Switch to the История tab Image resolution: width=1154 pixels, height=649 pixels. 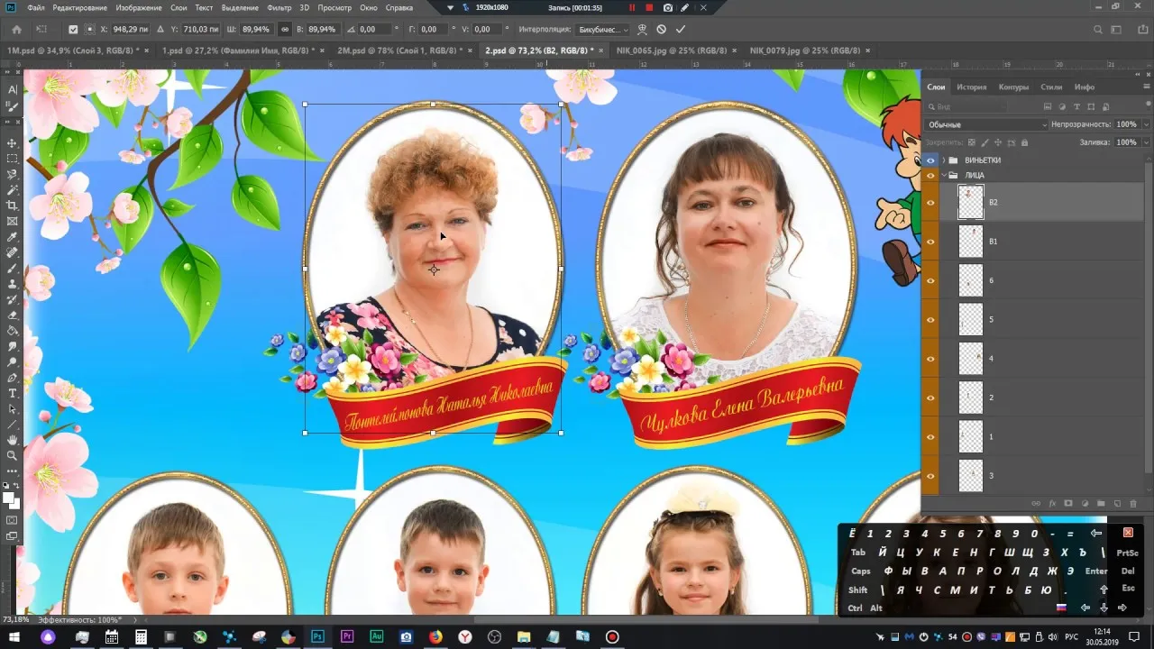pyautogui.click(x=971, y=87)
